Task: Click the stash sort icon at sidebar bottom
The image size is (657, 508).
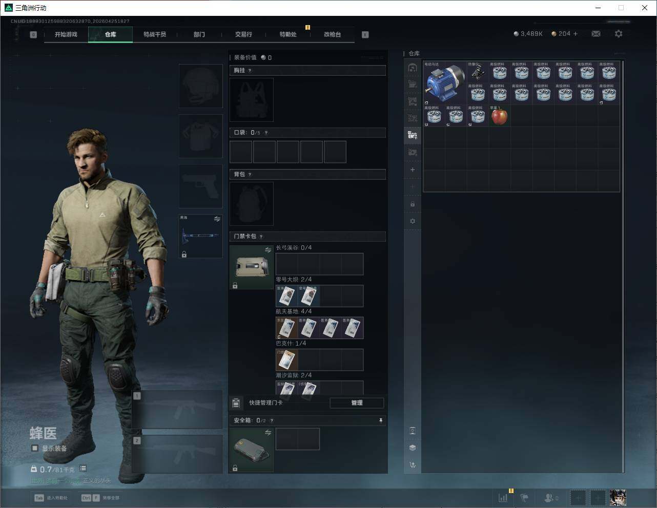Action: (413, 465)
